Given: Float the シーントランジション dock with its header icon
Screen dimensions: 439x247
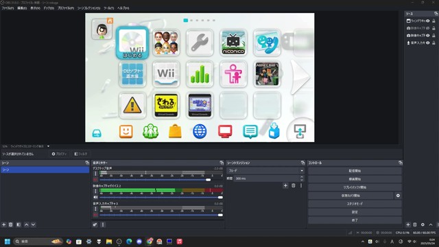Looking at the screenshot, I should pos(302,163).
